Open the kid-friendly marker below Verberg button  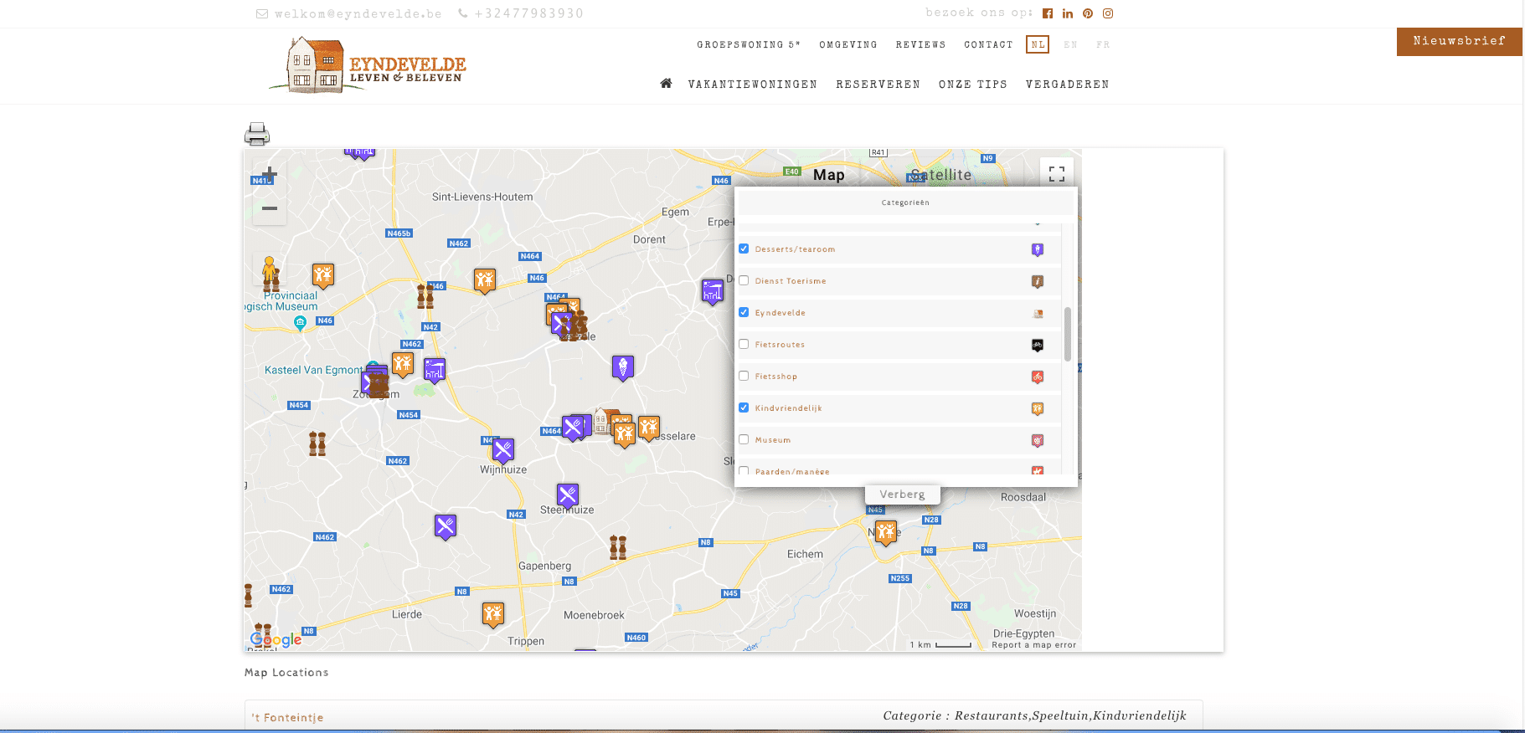(x=886, y=531)
